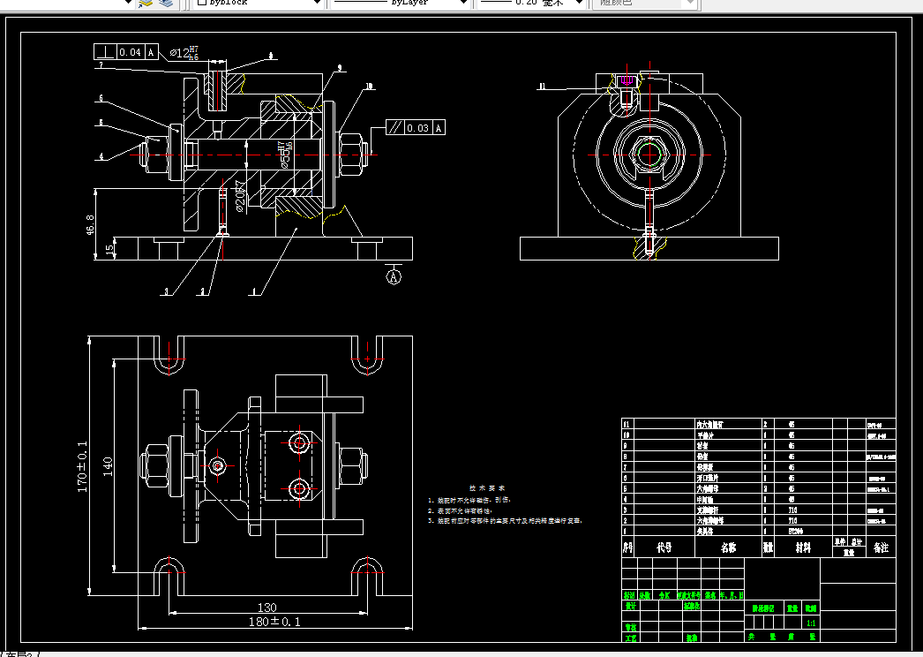Click the 随颜色 plot style box
The width and height of the screenshot is (923, 657).
click(x=645, y=3)
